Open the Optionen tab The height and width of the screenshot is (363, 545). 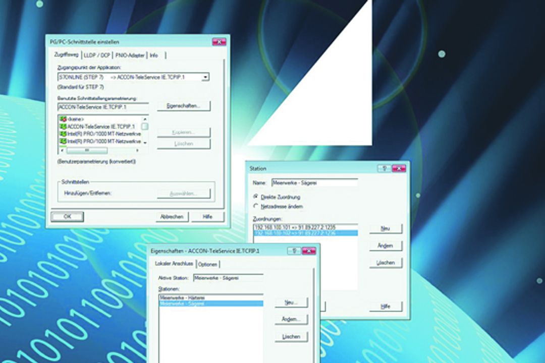[x=207, y=264]
